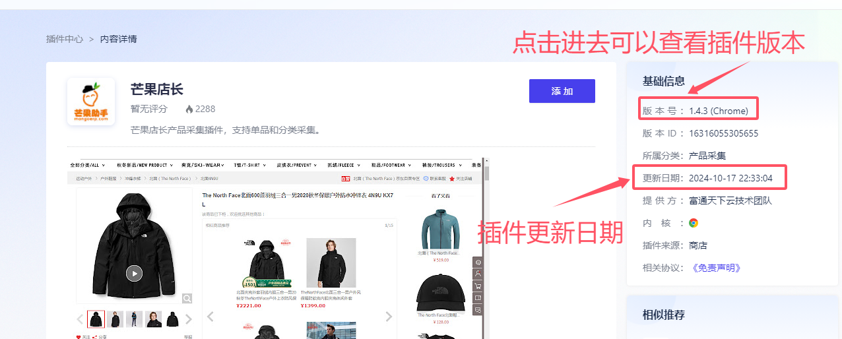Click the 运动户外 breadcrumb in the preview
Screen dimensions: 842x339
pos(84,179)
